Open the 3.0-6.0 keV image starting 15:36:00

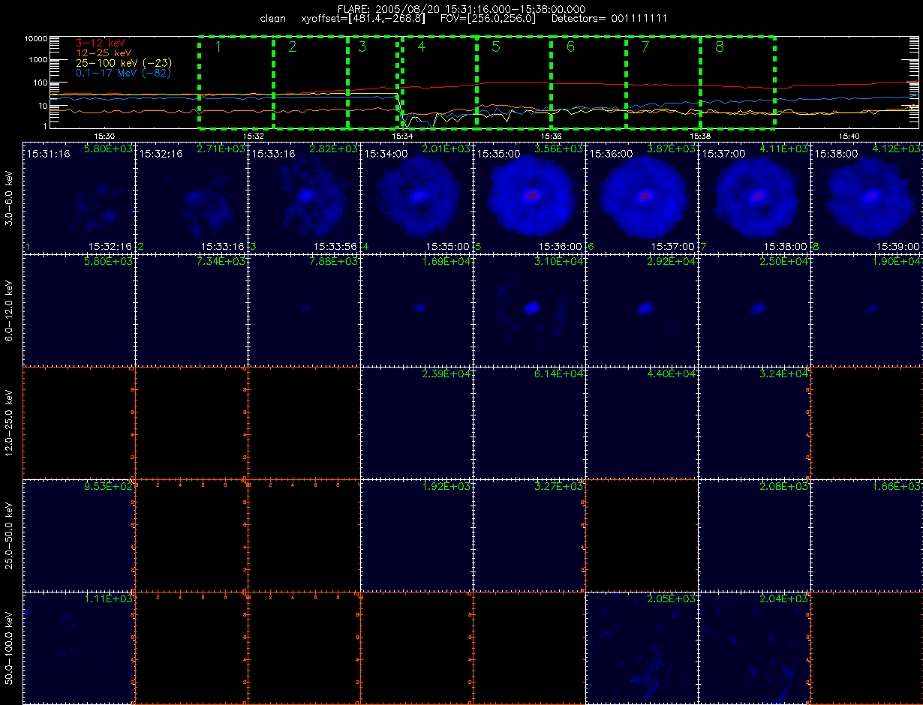click(642, 197)
